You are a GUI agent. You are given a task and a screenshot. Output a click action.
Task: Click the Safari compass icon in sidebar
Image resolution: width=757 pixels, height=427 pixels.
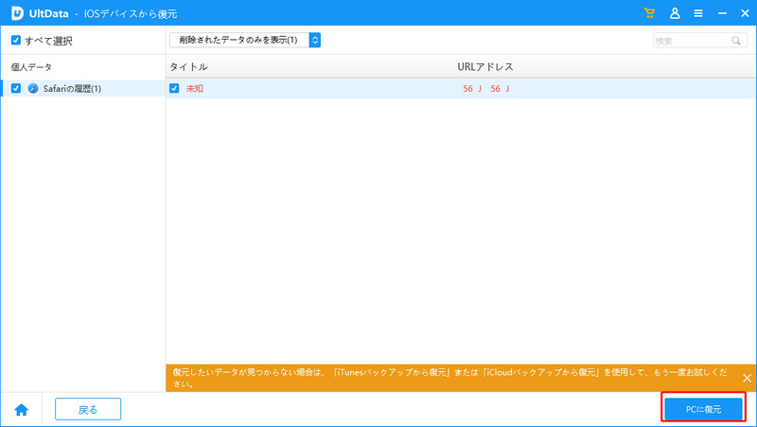coord(33,88)
